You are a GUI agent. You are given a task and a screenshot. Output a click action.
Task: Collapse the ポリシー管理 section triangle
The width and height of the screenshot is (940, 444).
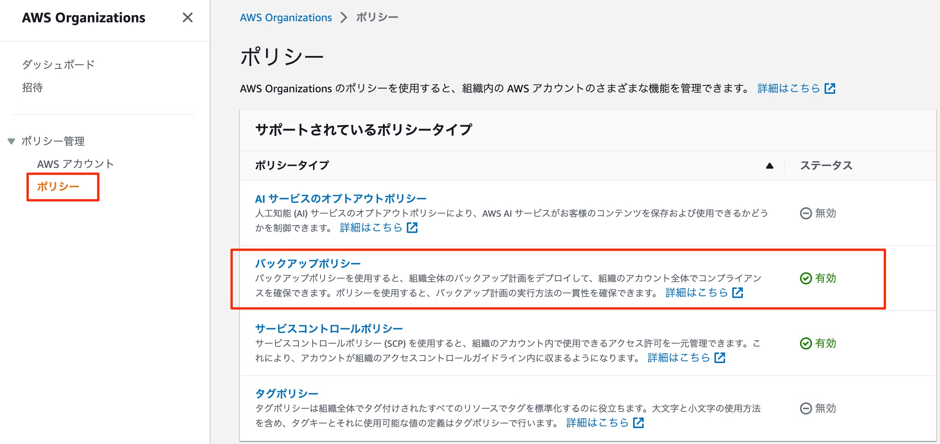(11, 141)
